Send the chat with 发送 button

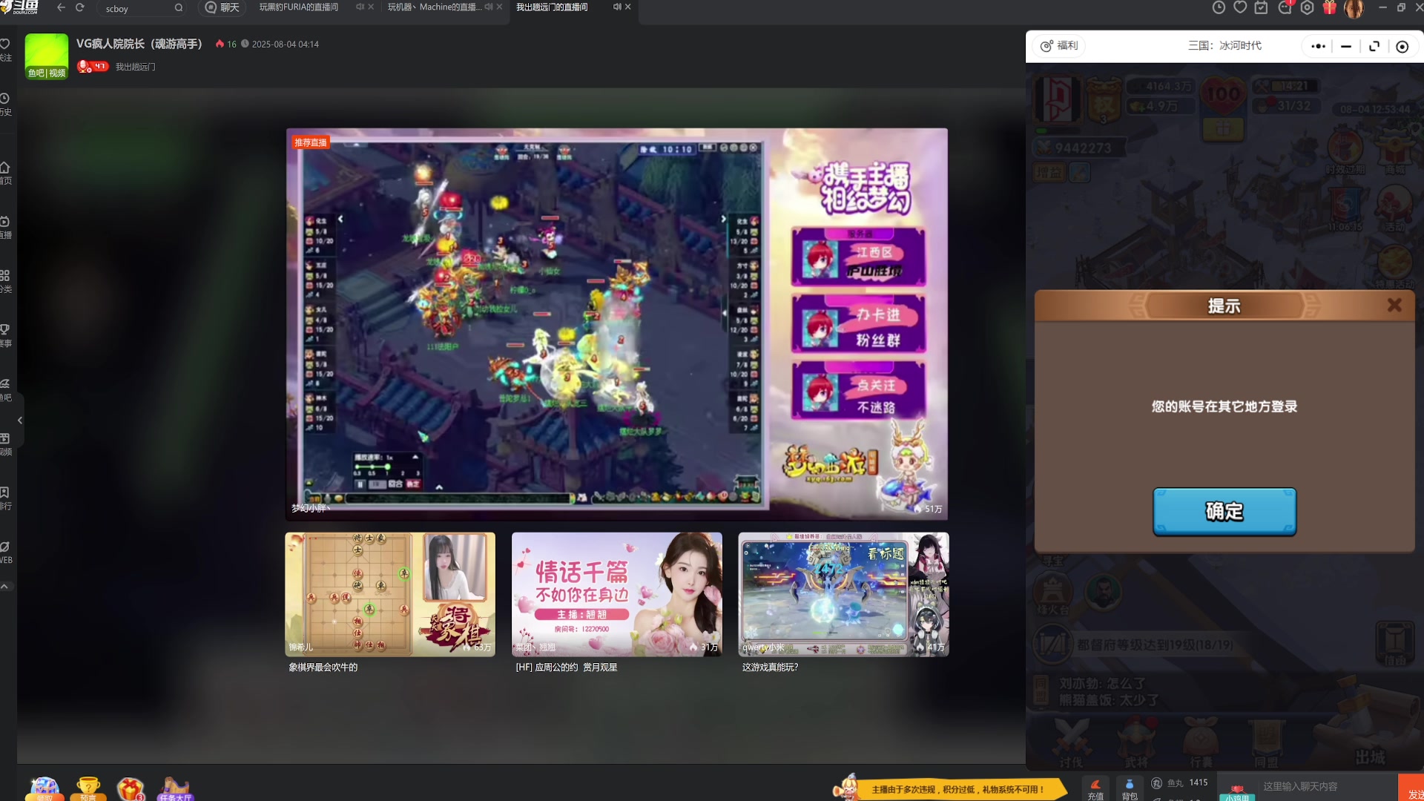pos(1412,788)
